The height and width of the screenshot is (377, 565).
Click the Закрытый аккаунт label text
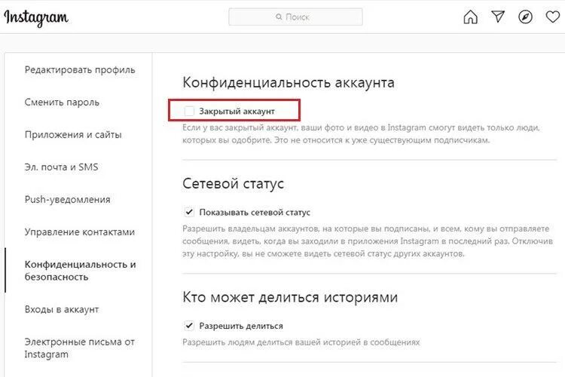pos(237,111)
